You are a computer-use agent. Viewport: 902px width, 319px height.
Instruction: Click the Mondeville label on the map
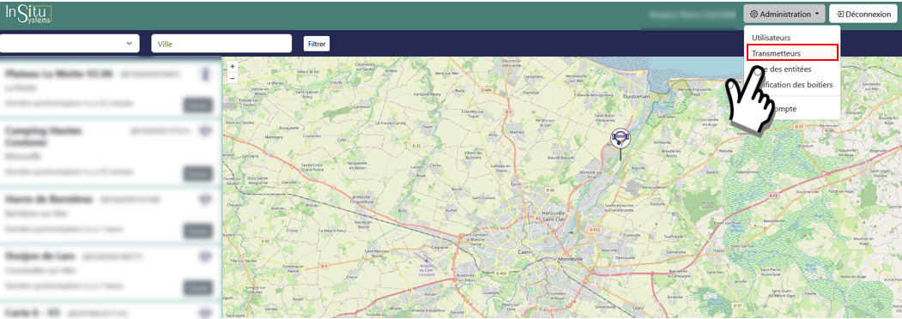pyautogui.click(x=570, y=259)
